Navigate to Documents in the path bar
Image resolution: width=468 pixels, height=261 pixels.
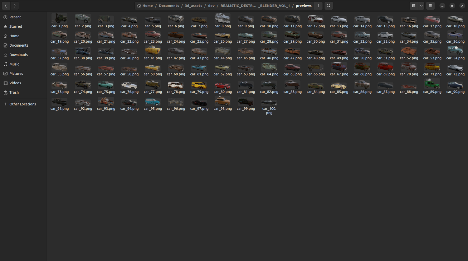point(169,6)
